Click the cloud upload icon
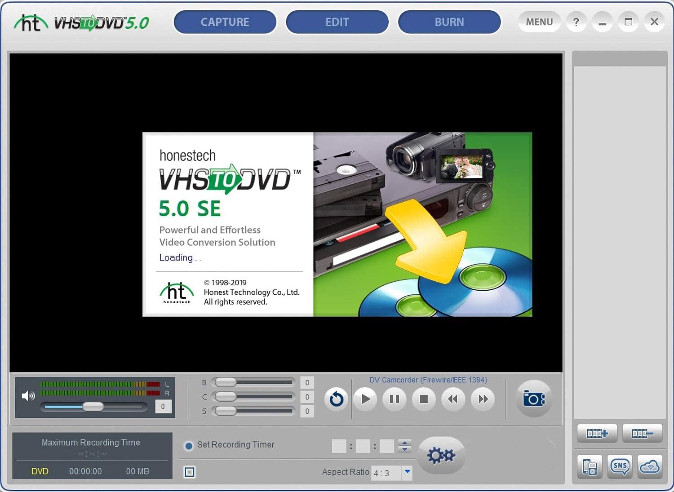This screenshot has height=492, width=674. pyautogui.click(x=650, y=467)
